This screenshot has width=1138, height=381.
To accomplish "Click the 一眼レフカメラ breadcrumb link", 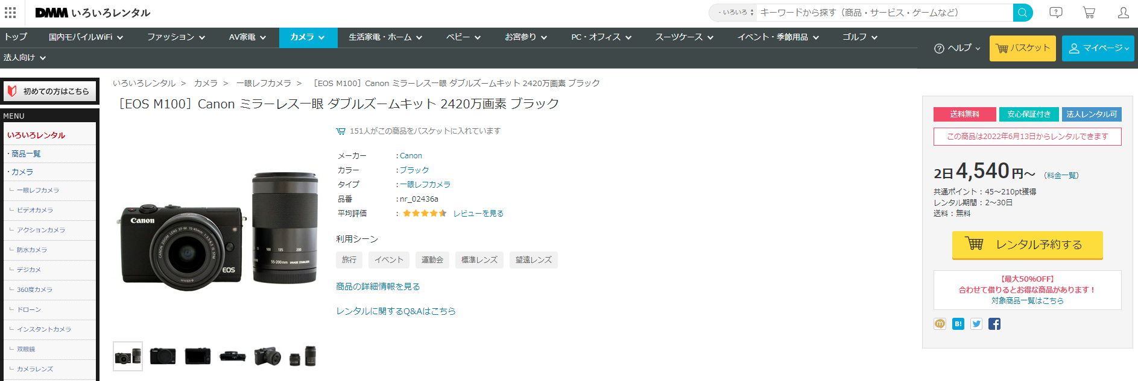I will (264, 83).
